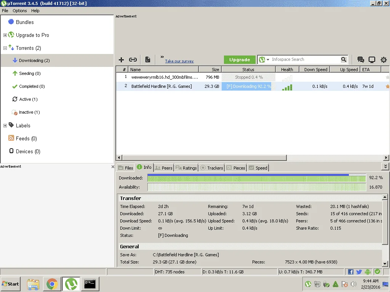Select Bundles in the sidebar
Image resolution: width=390 pixels, height=292 pixels.
[x=25, y=22]
